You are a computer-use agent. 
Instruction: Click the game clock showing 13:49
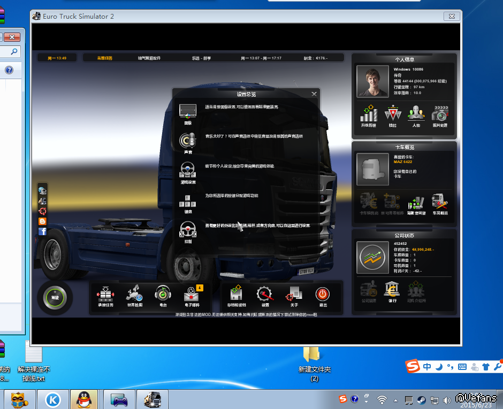click(57, 58)
